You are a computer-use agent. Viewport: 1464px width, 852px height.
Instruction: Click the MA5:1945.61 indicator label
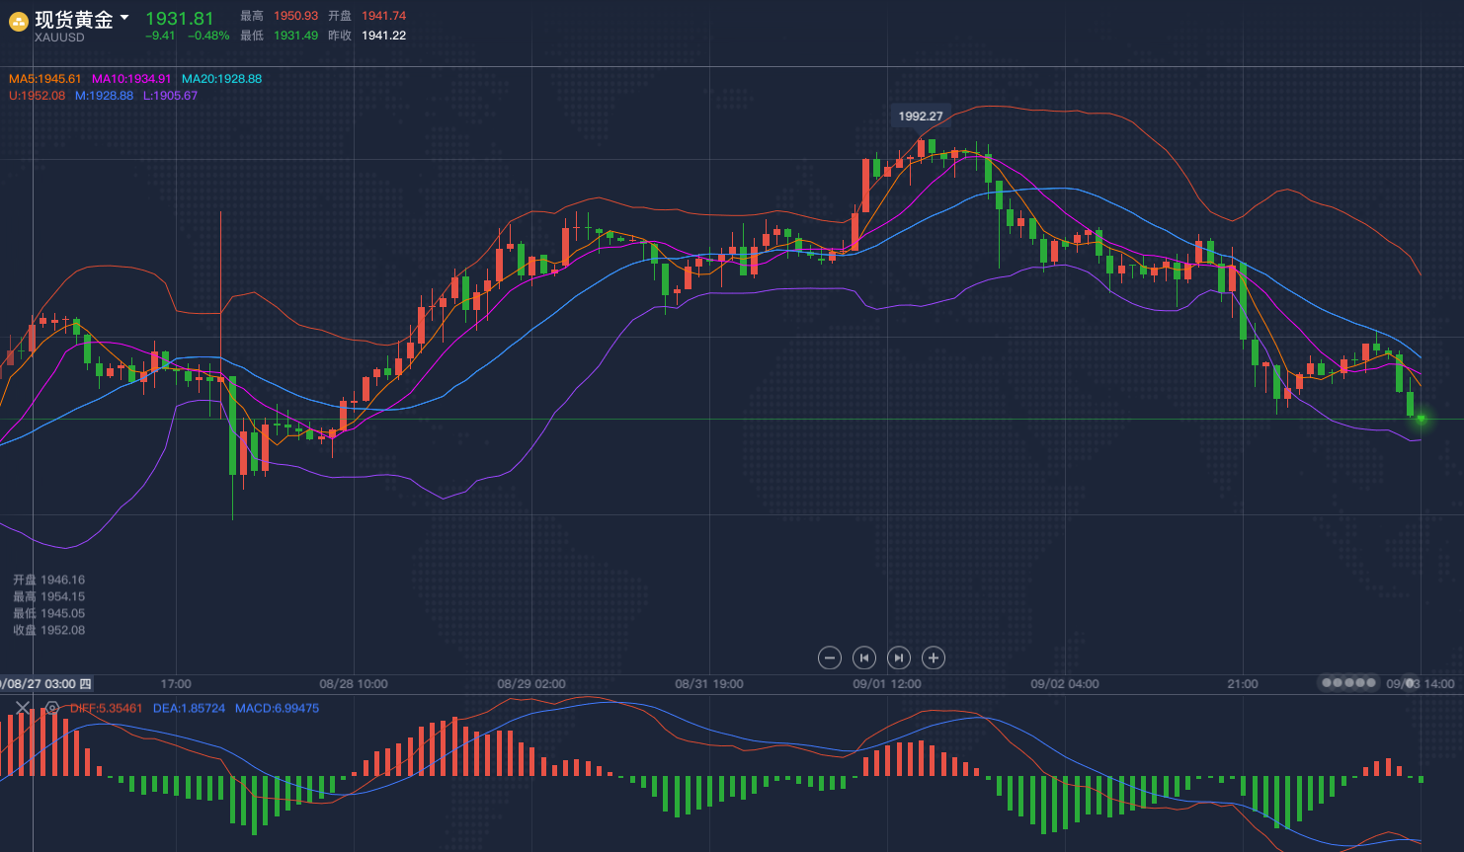(x=45, y=79)
